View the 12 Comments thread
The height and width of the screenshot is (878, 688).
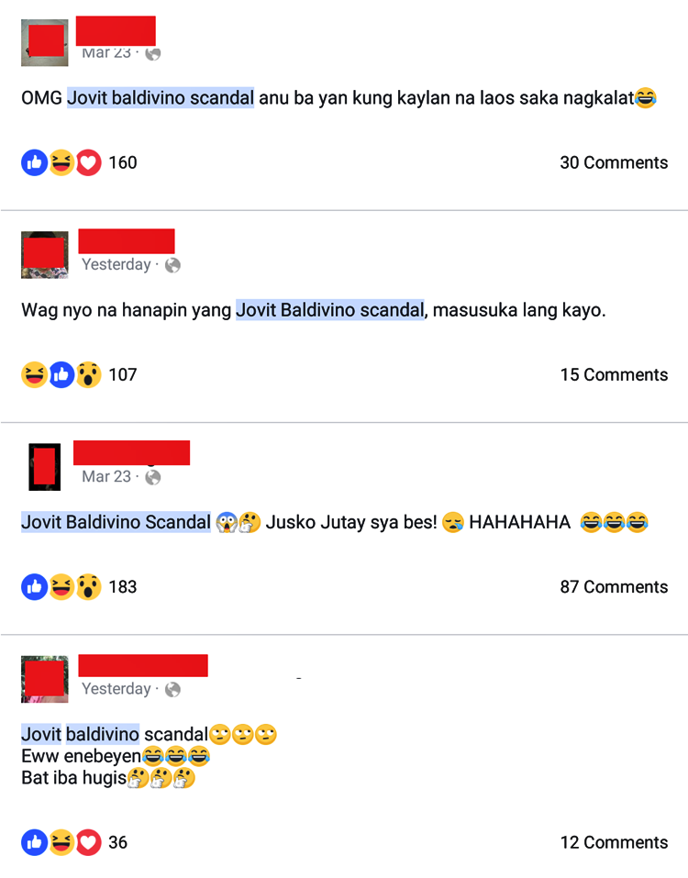tap(614, 842)
